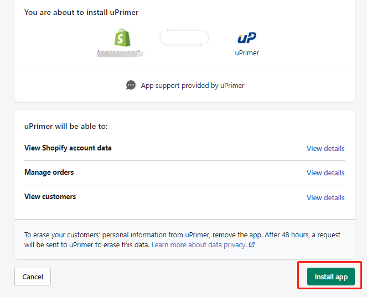View details for Manage orders
The width and height of the screenshot is (367, 297).
click(x=325, y=173)
